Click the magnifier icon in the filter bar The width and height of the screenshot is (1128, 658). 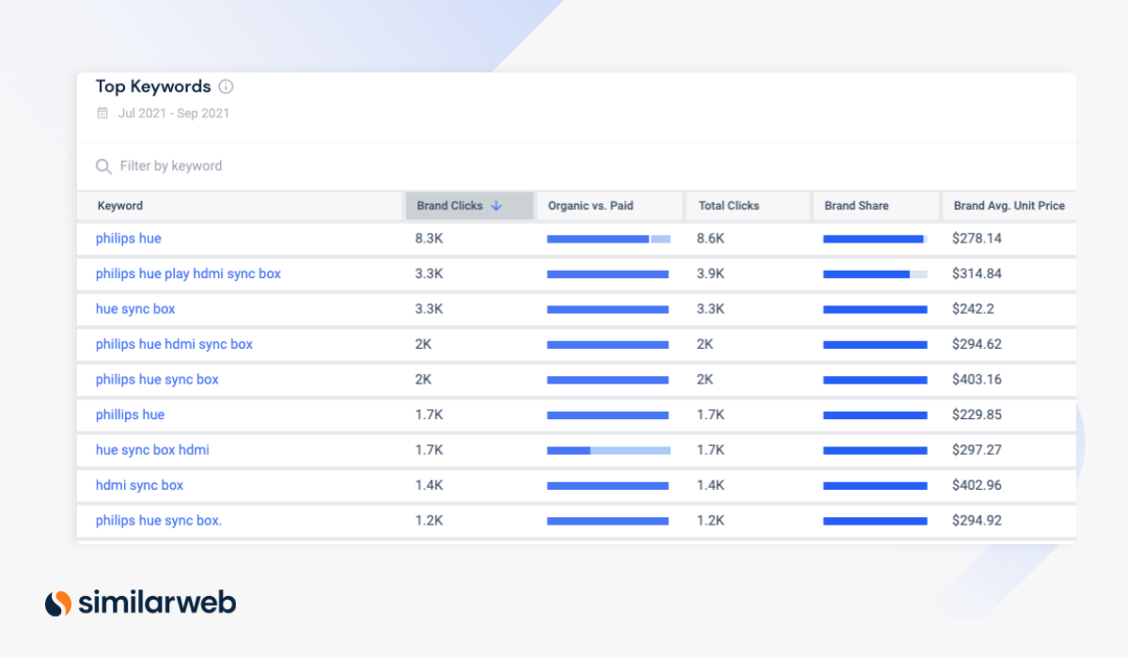point(103,165)
